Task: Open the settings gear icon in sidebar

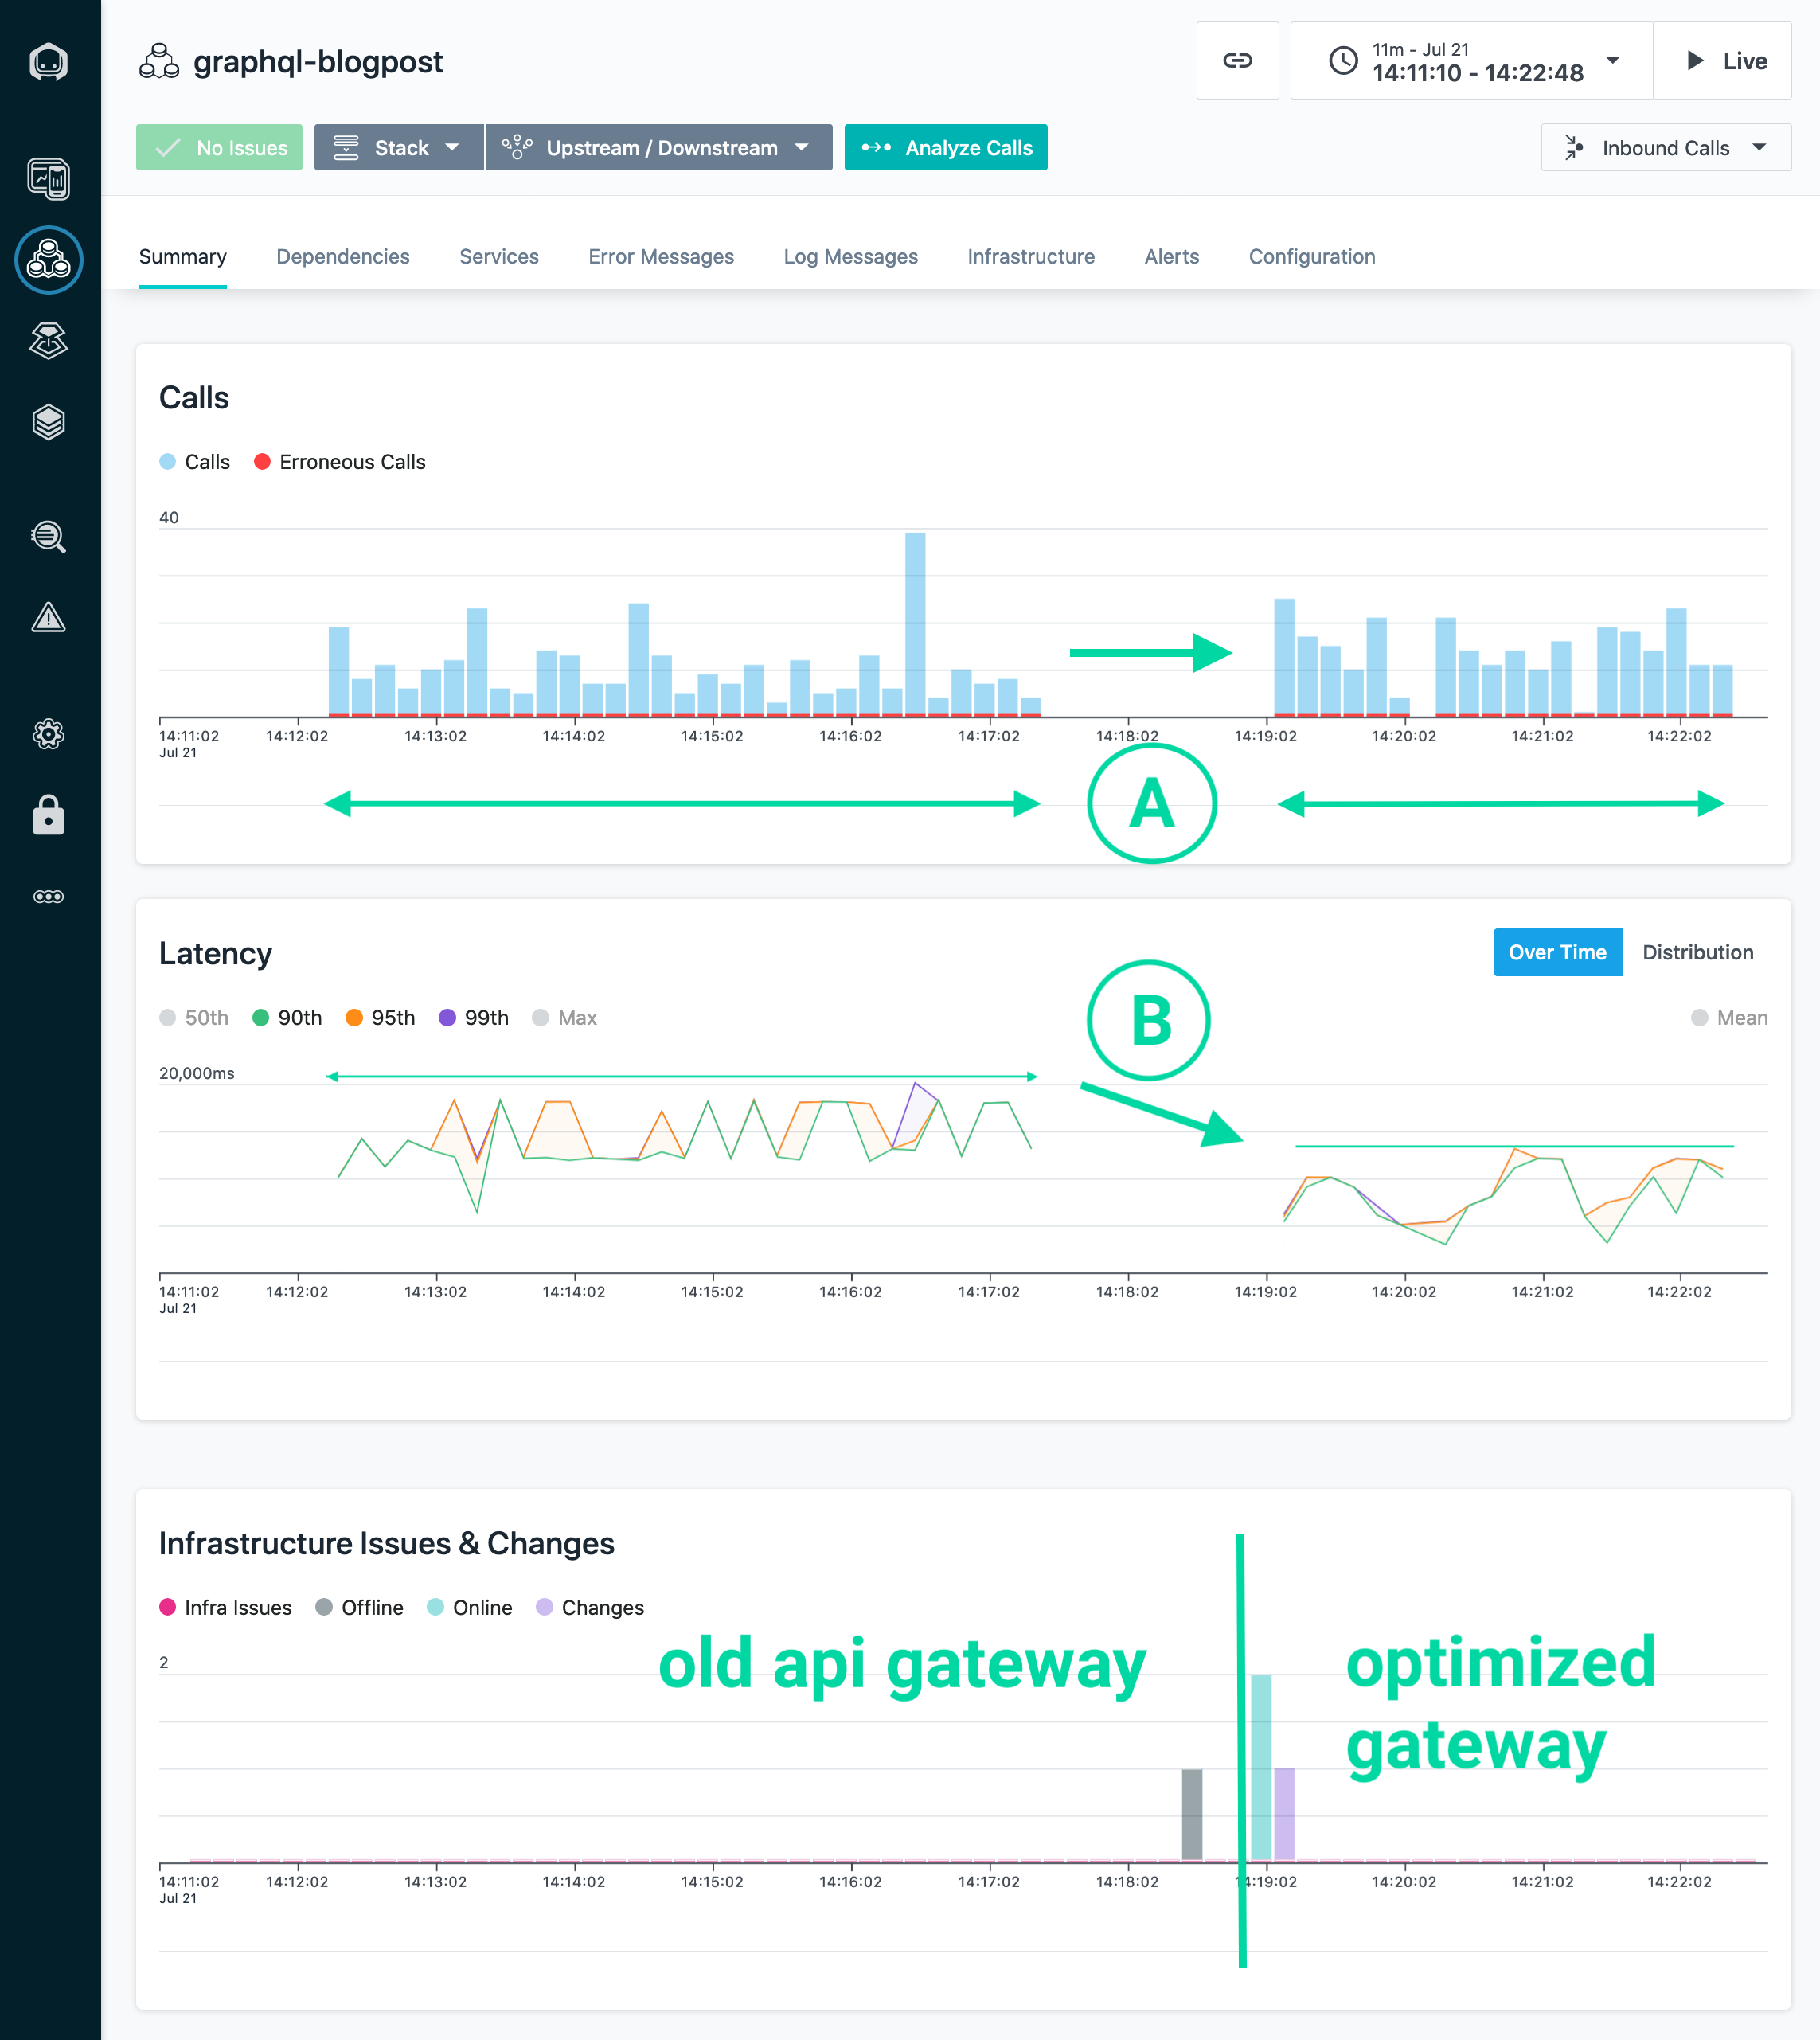Action: [x=48, y=735]
